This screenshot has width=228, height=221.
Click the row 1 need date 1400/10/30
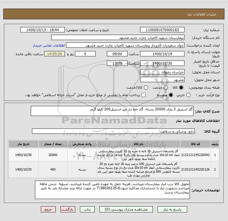tap(23, 155)
